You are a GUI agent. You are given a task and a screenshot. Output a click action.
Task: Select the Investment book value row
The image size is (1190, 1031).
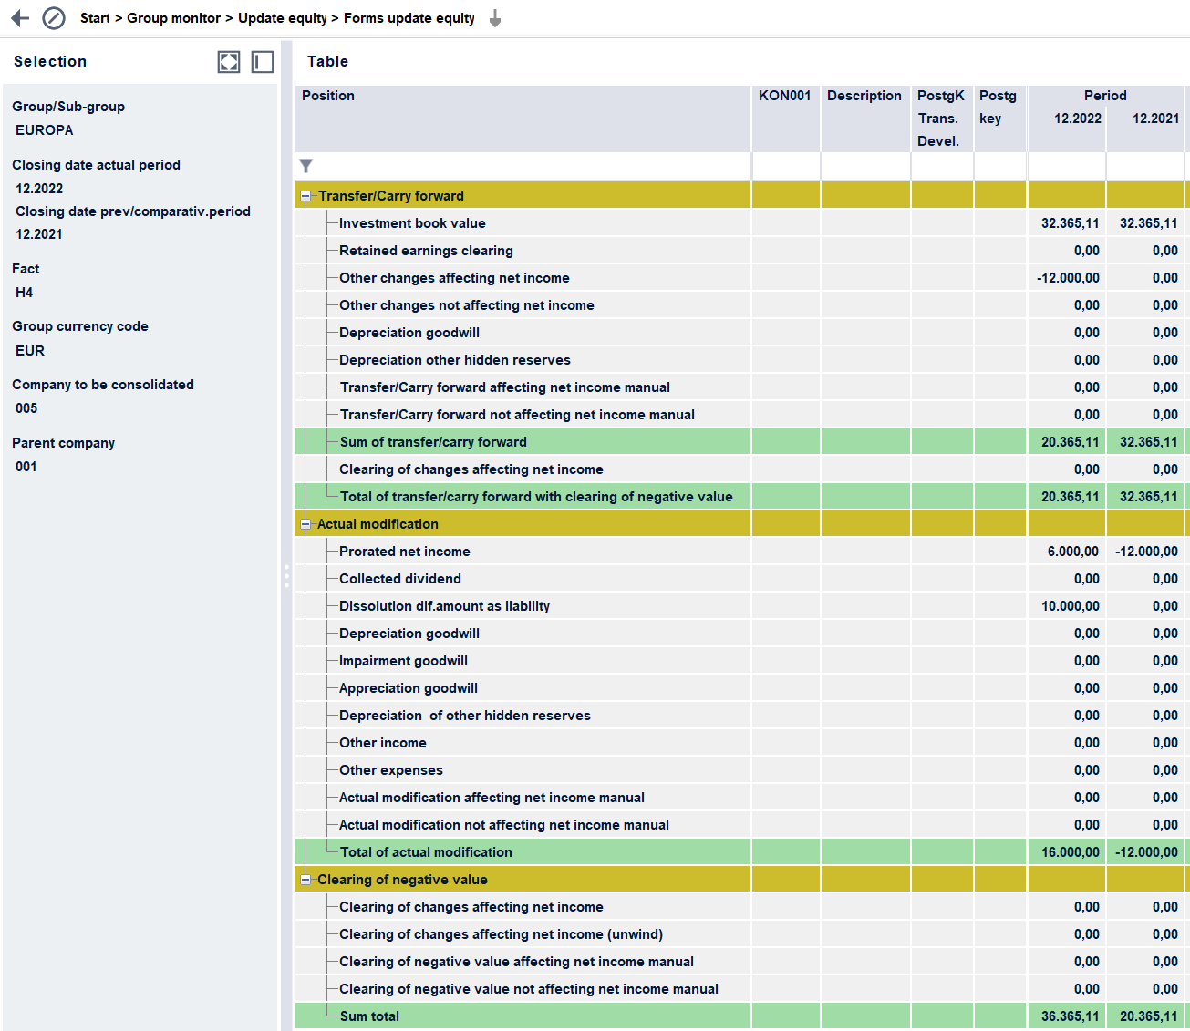[x=742, y=223]
